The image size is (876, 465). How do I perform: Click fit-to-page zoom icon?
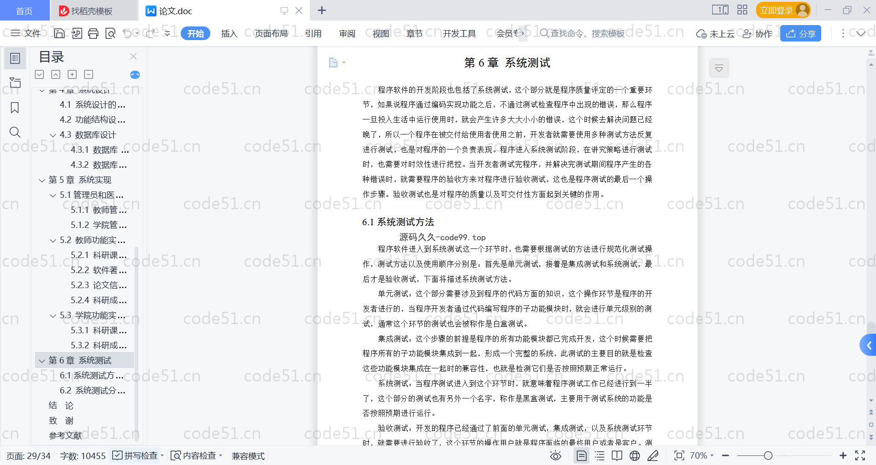[679, 455]
